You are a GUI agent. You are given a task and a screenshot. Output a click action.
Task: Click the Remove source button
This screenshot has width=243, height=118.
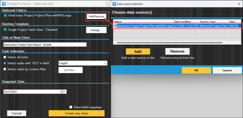[177, 51]
